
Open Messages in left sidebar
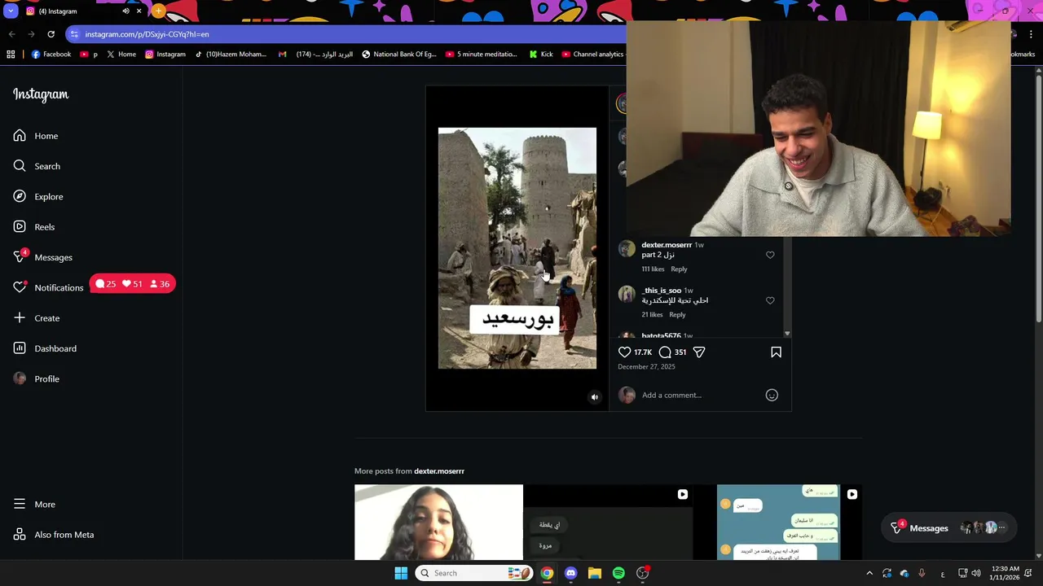point(42,257)
